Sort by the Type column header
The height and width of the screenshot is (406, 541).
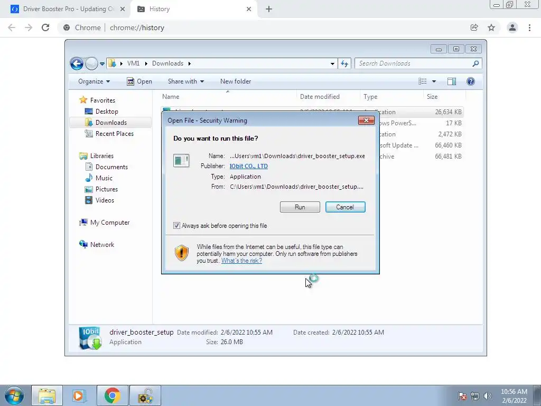[x=391, y=97]
